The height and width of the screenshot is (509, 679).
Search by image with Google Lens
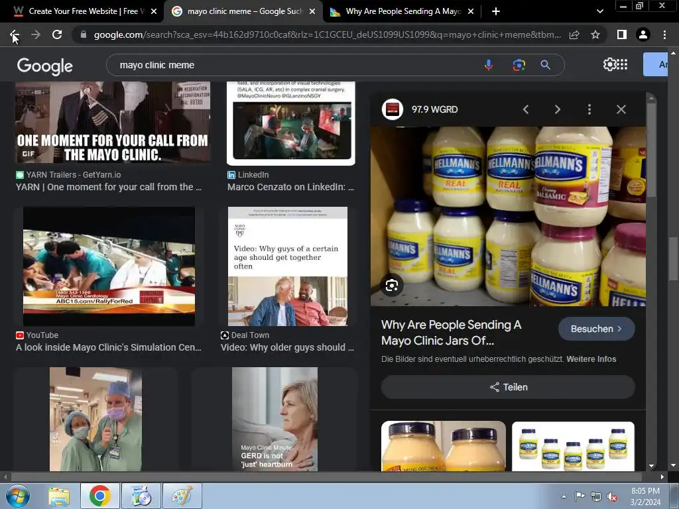pos(519,65)
